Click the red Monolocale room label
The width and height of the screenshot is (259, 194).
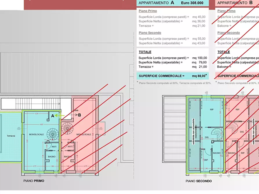(84, 134)
